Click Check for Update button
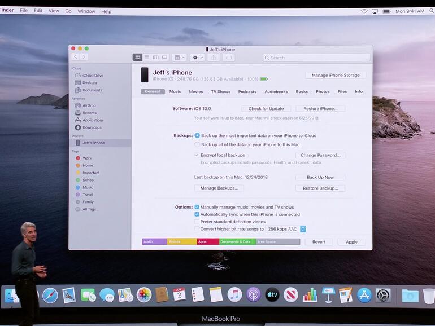Image resolution: width=435 pixels, height=326 pixels. 266,109
